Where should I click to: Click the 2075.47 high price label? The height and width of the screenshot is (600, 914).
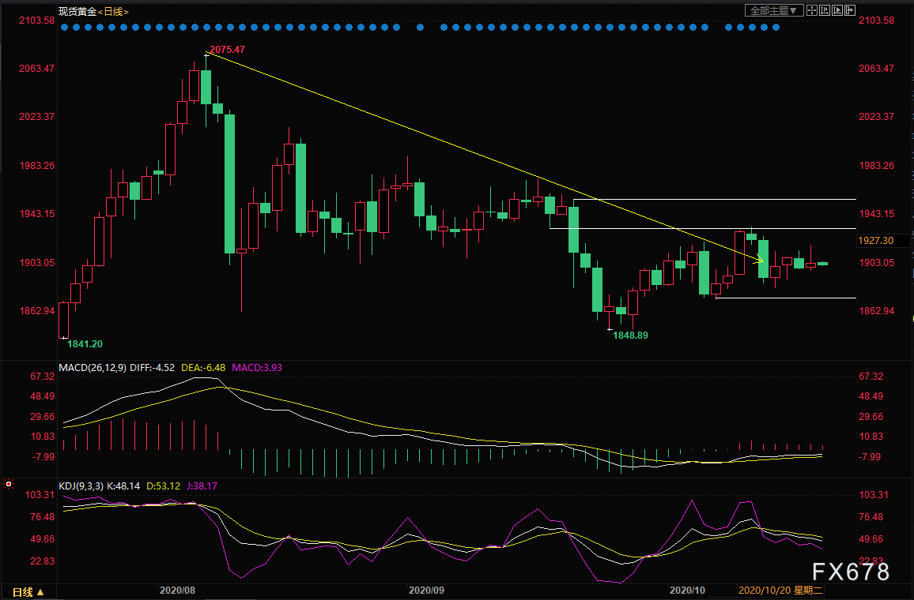(228, 50)
